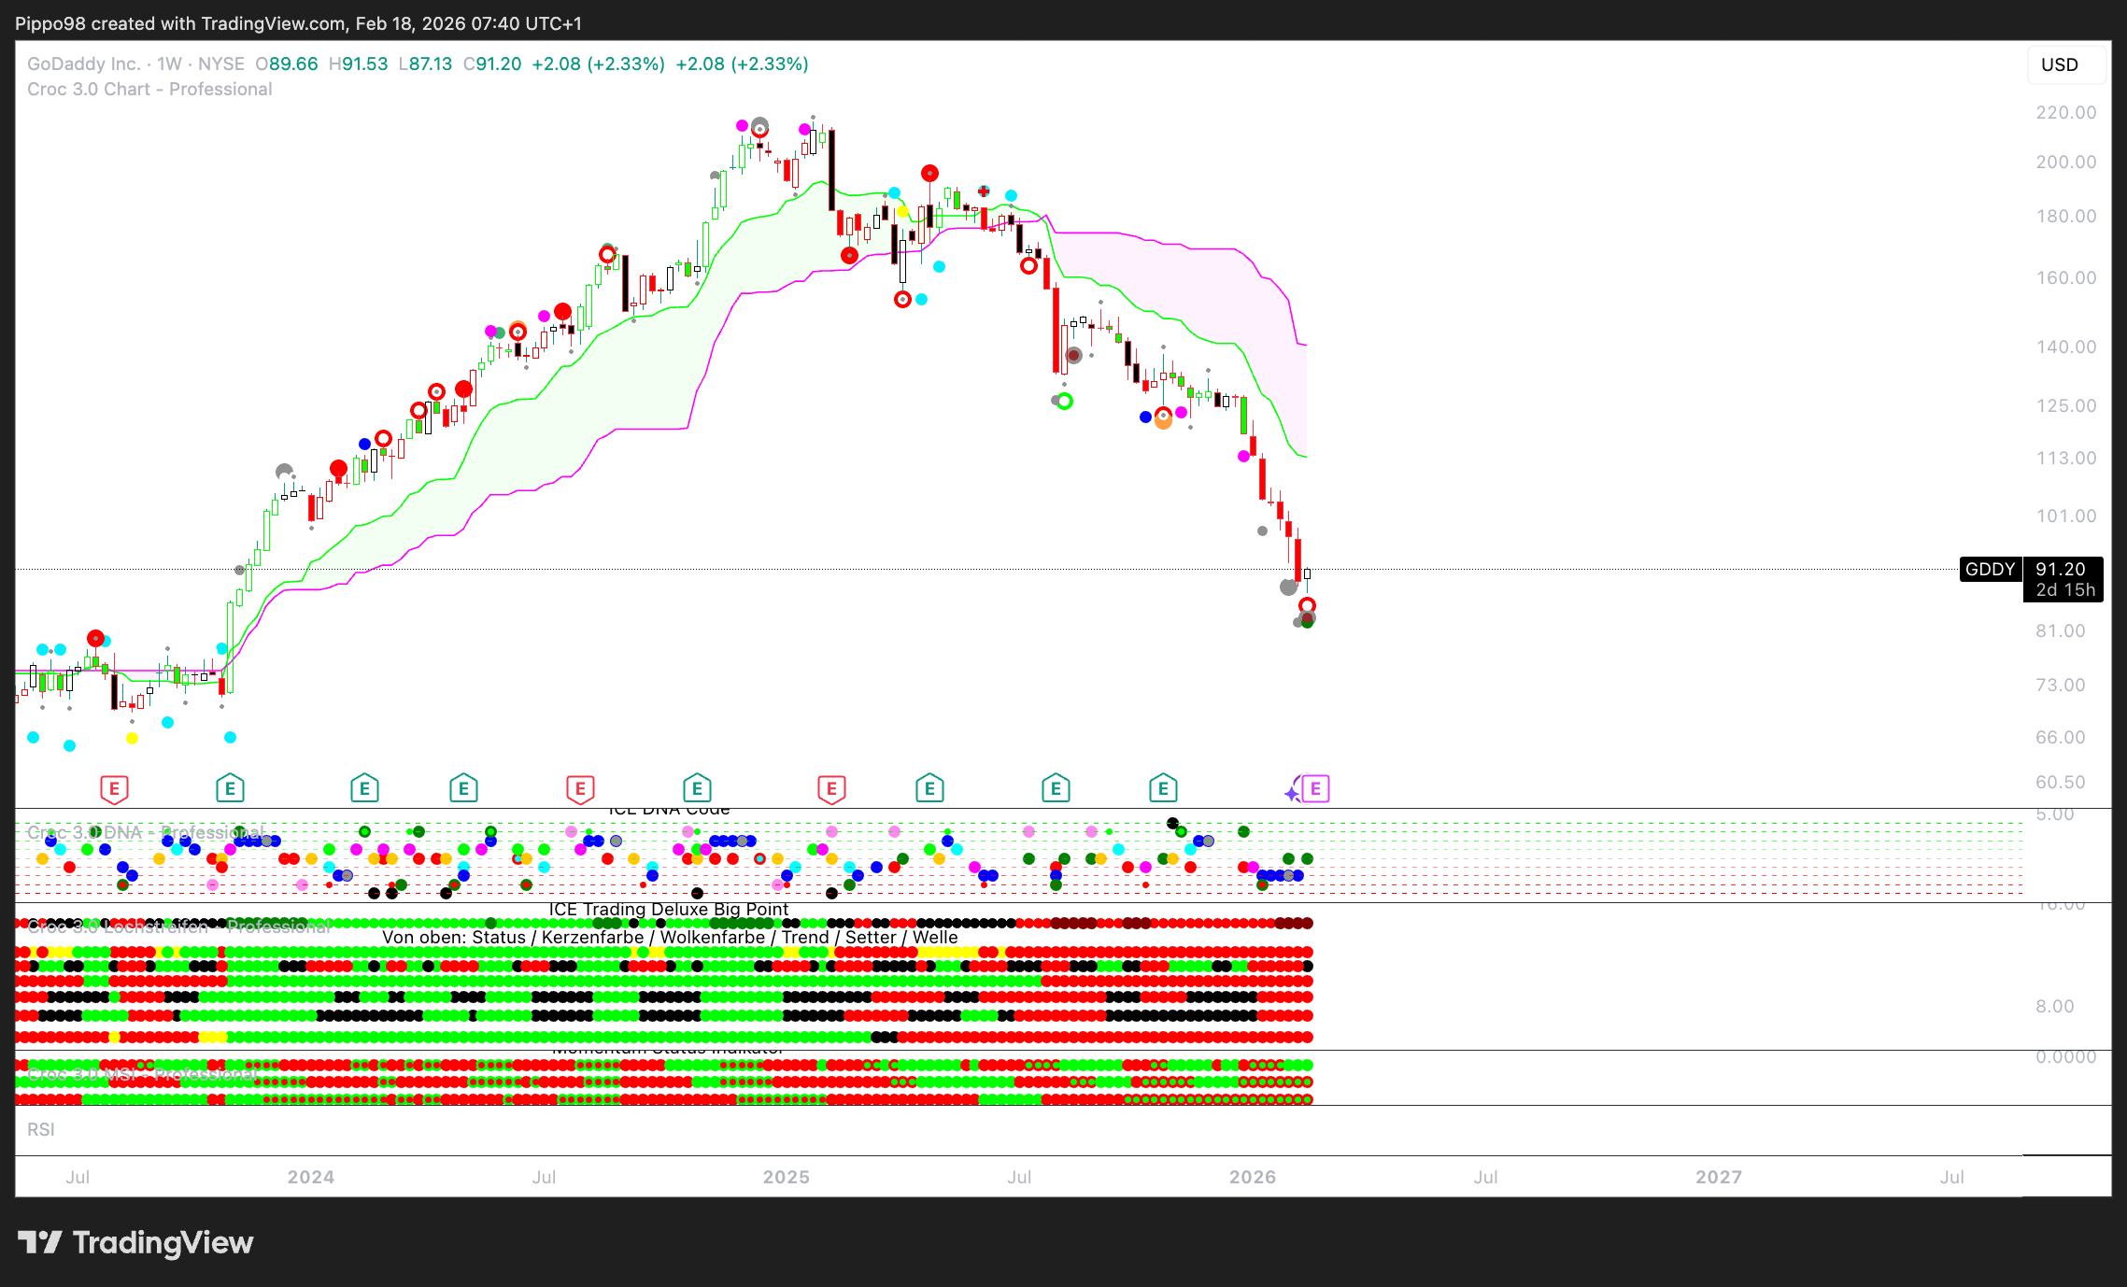
Task: Click the 220.00 level on the price scale
Action: click(2065, 112)
